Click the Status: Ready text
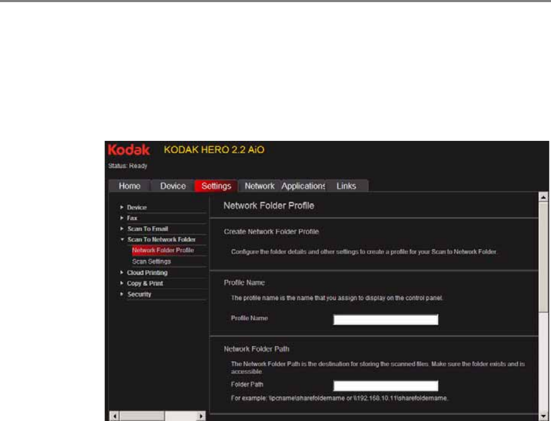 coord(128,166)
